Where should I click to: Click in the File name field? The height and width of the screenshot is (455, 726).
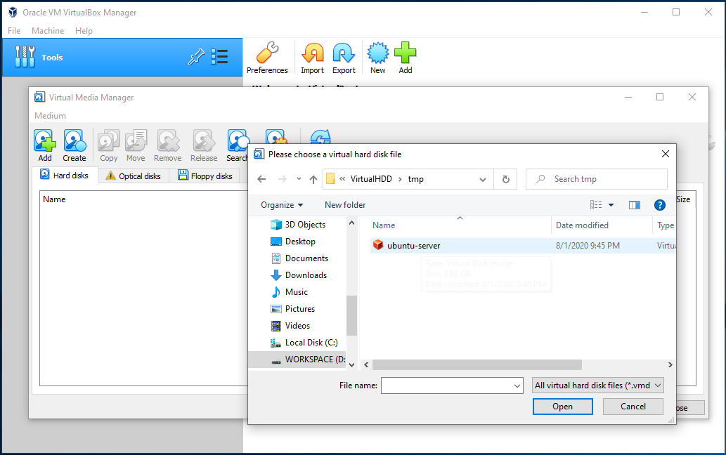tap(446, 385)
